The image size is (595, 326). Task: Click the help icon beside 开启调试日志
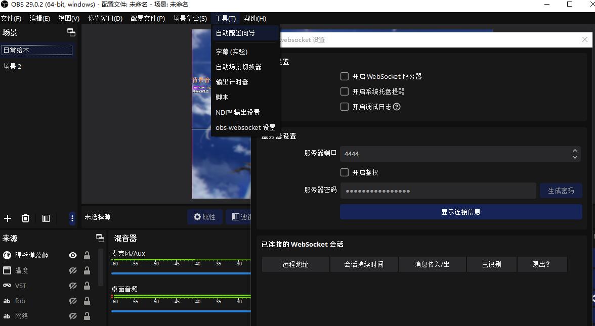click(x=397, y=107)
